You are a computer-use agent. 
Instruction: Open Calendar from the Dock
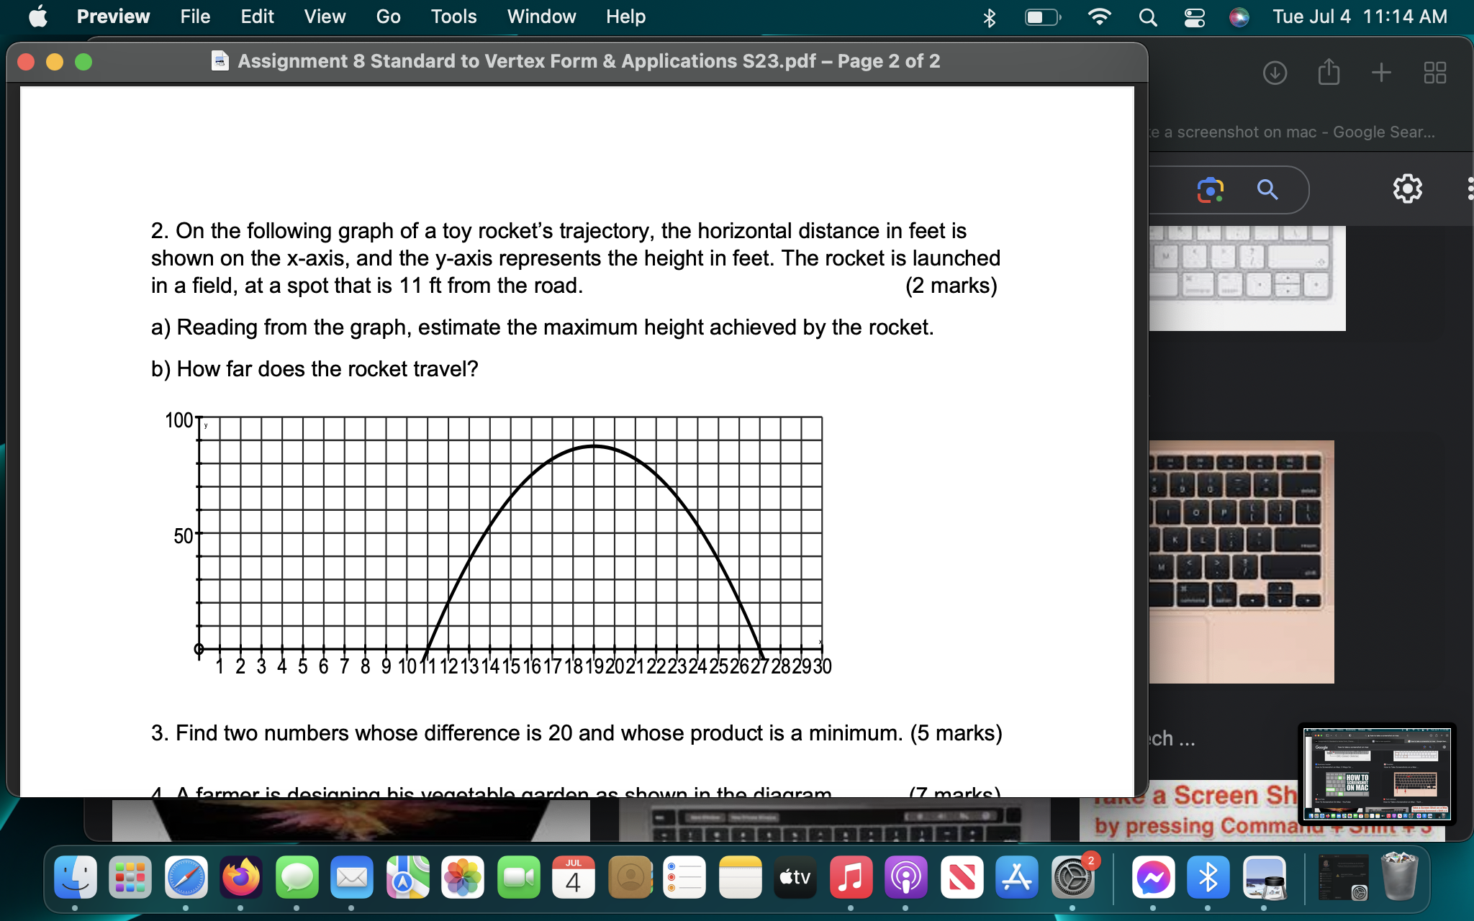(574, 878)
